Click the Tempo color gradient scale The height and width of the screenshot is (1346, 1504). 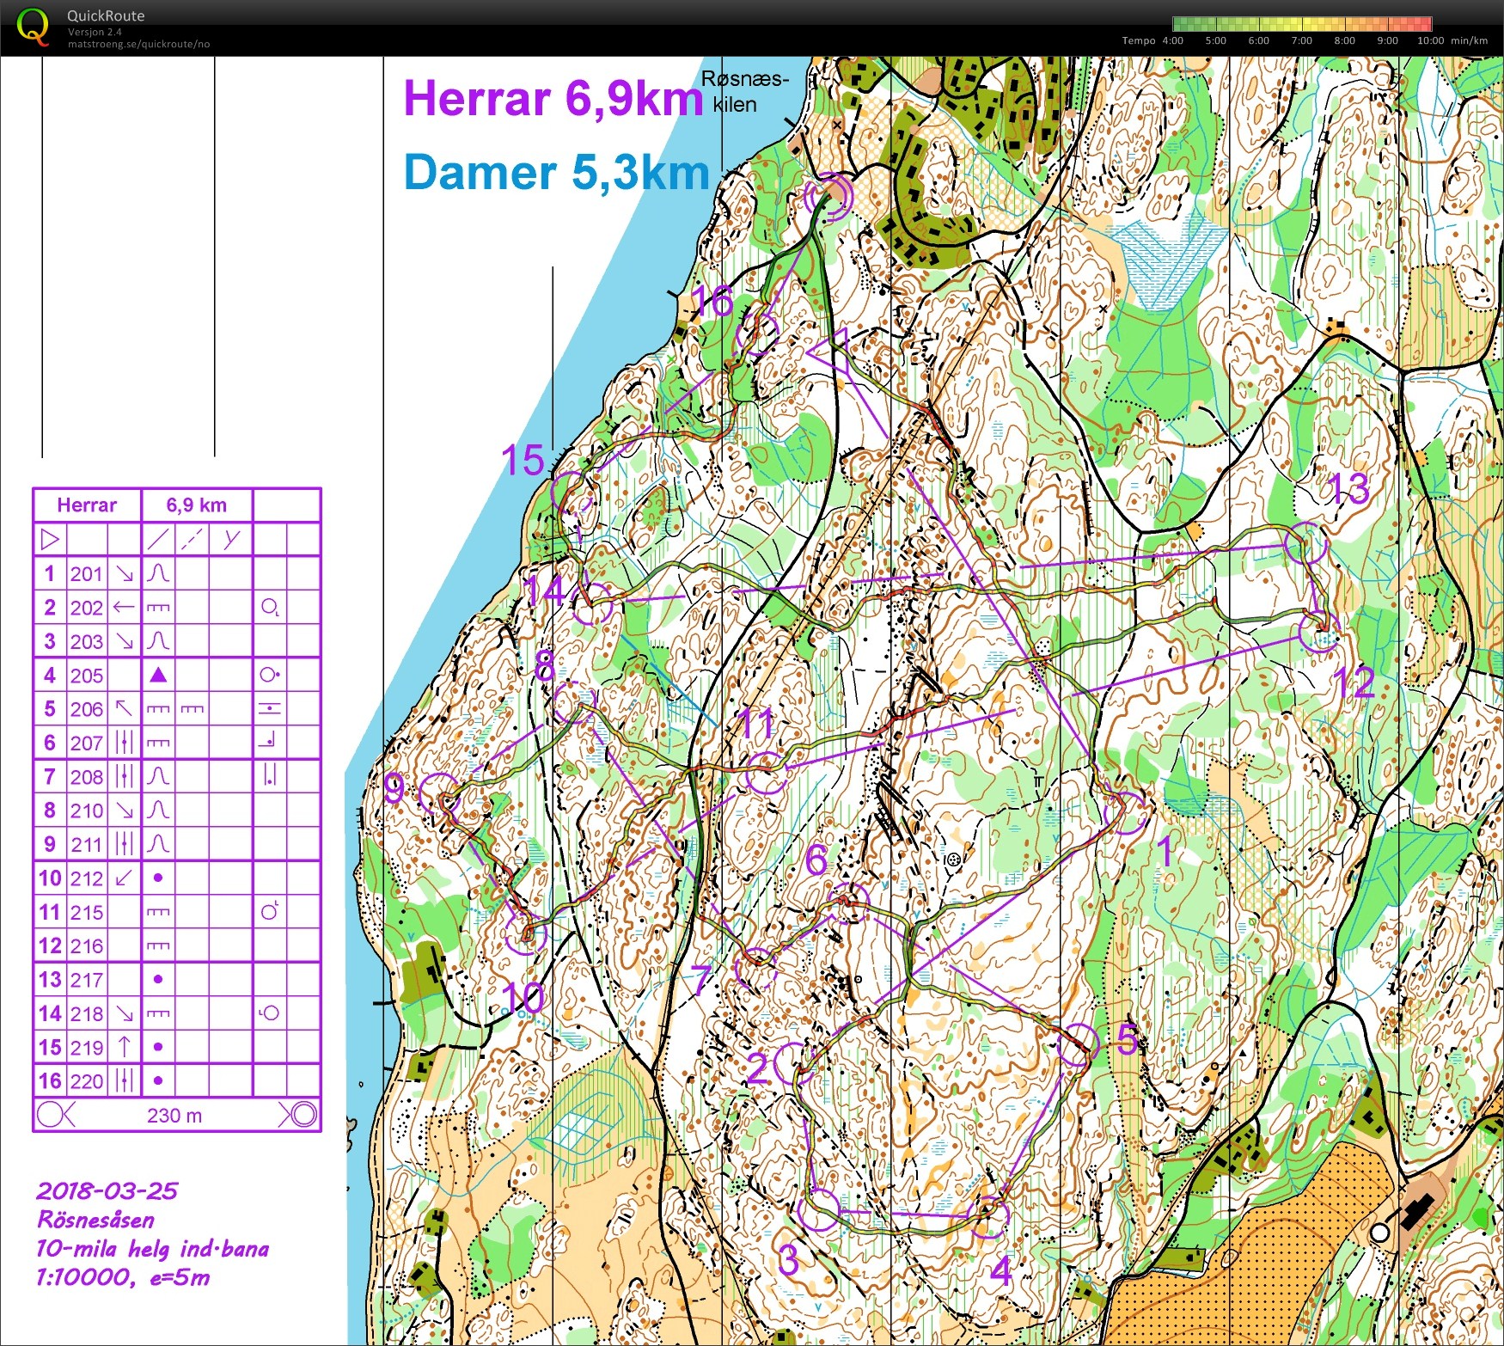pyautogui.click(x=1302, y=24)
